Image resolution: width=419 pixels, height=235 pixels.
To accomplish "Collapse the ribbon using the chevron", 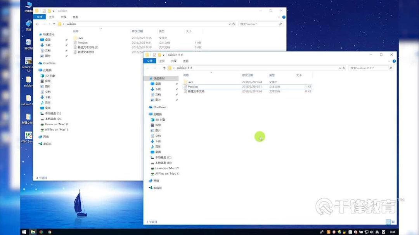I will click(389, 61).
